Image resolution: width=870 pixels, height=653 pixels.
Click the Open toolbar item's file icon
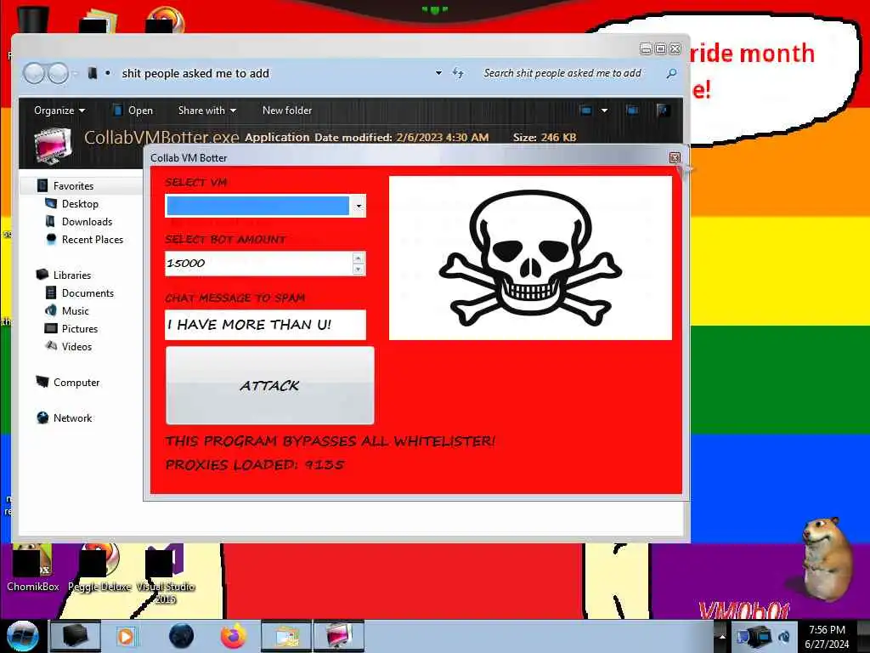(117, 110)
